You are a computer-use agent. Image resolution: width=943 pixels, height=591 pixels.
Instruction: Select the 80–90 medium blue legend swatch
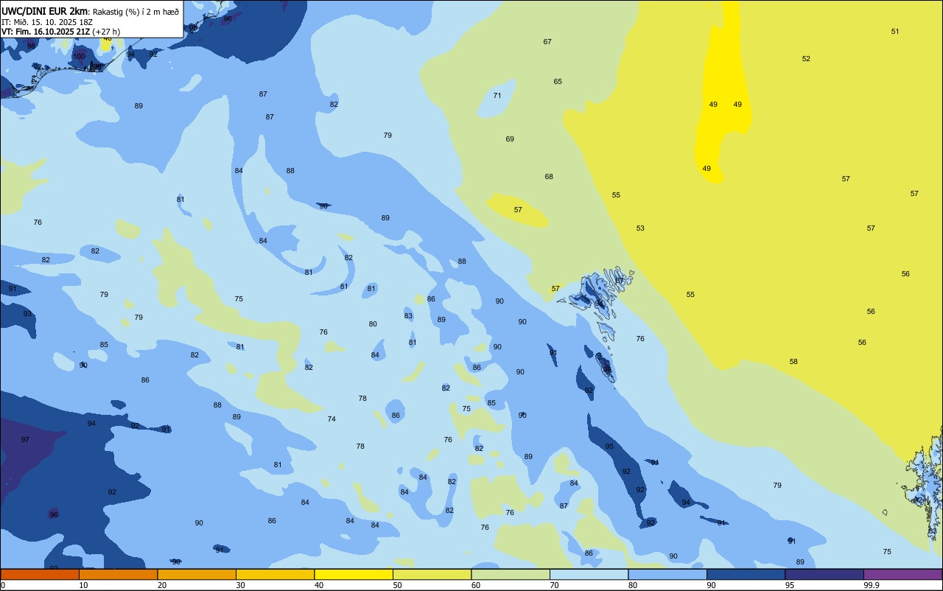(x=667, y=574)
